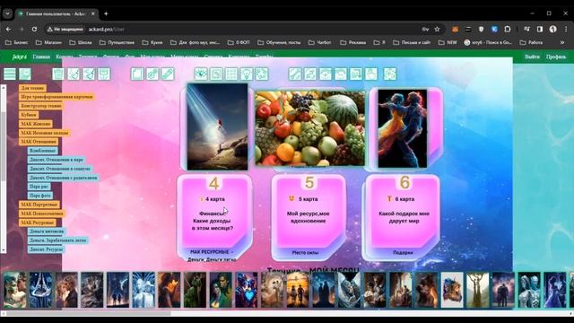Viewport: 574px width, 323px height.
Task: Select the 'Отношения с родителями' deck
Action: [x=63, y=178]
